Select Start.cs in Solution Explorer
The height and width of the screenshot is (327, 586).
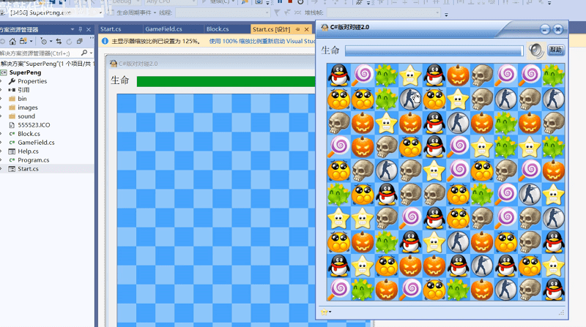pyautogui.click(x=28, y=169)
